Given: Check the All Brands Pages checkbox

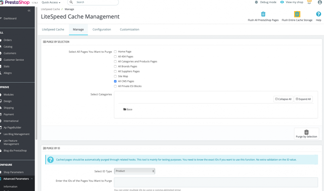Looking at the screenshot, I should click(x=115, y=66).
